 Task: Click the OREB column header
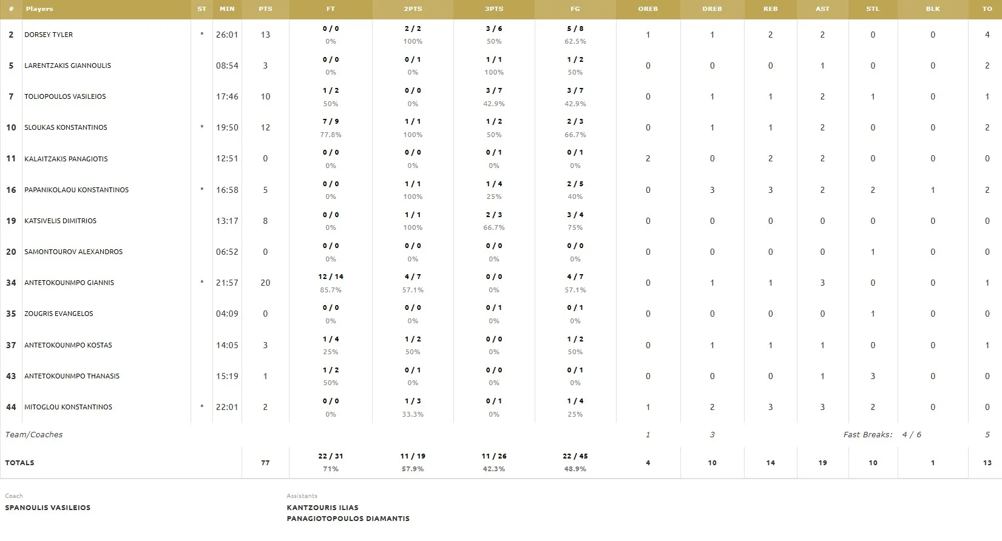tap(648, 9)
